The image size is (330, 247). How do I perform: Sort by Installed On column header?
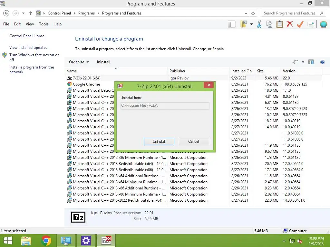pos(242,71)
